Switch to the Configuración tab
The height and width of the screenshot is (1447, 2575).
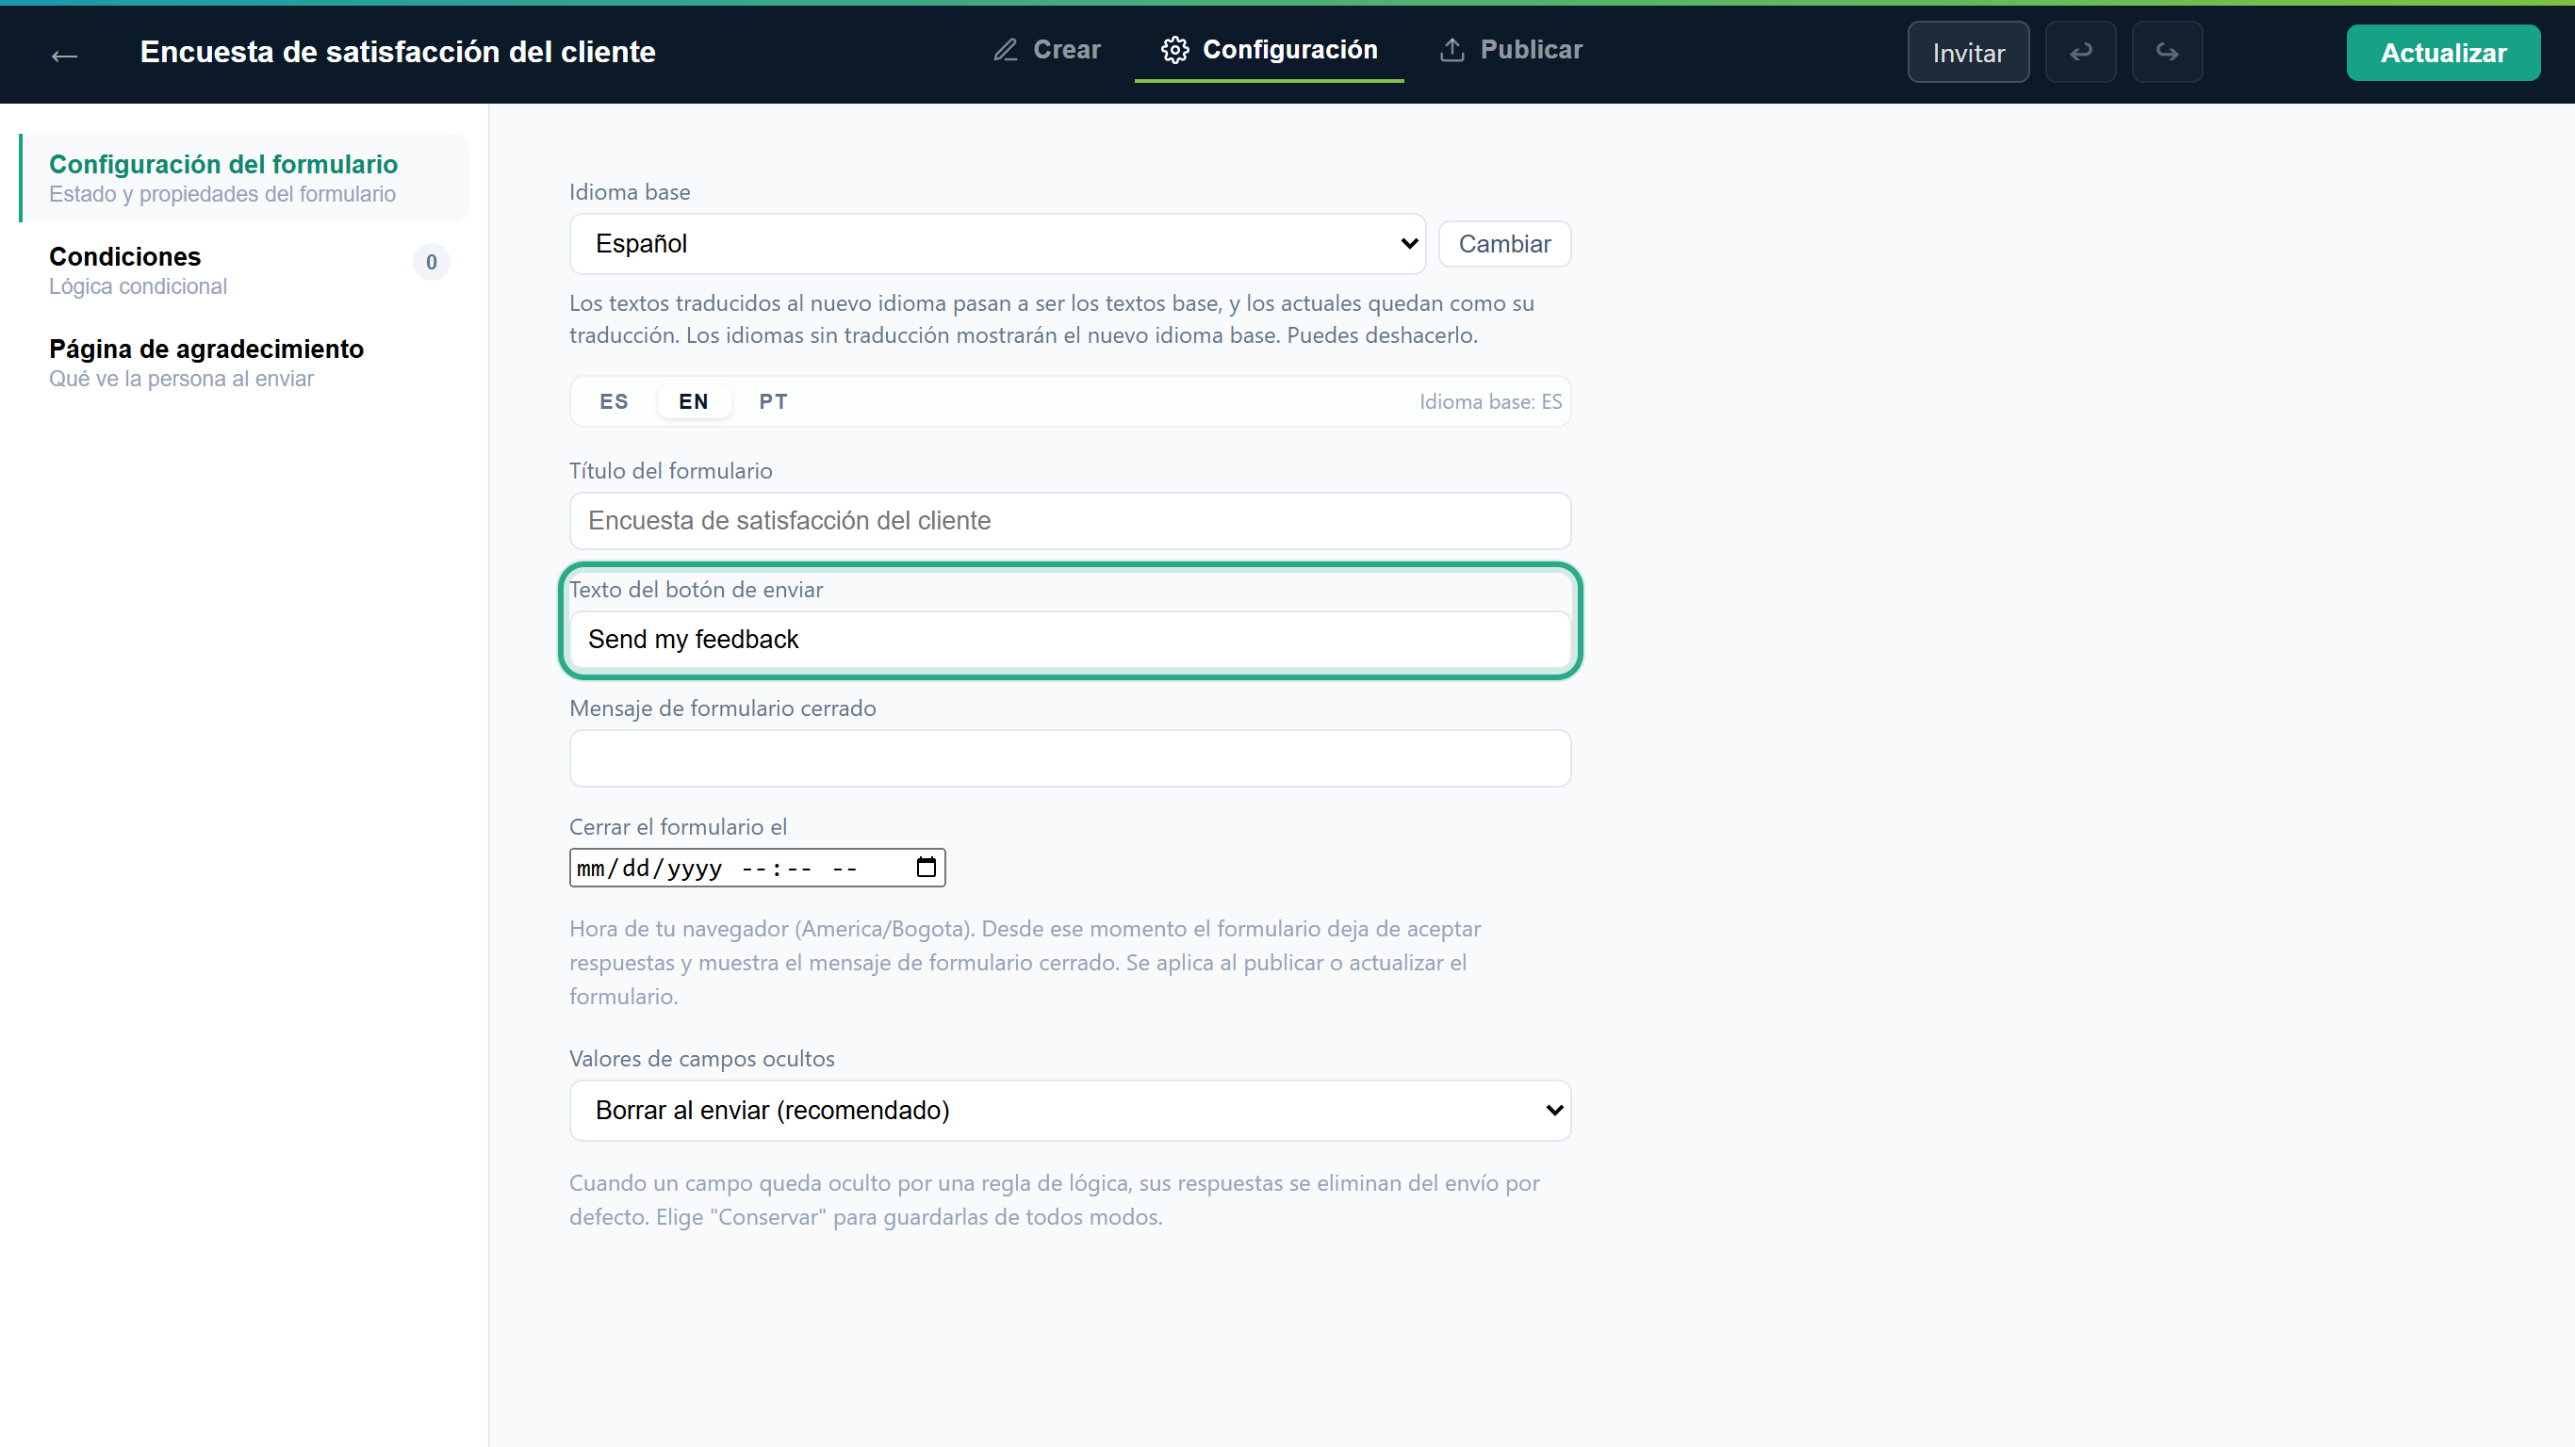point(1269,50)
